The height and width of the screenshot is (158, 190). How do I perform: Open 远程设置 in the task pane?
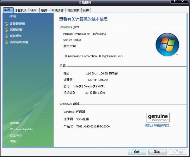(16, 30)
